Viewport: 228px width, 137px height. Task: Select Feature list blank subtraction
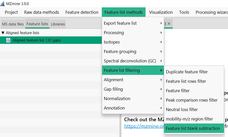click(193, 128)
